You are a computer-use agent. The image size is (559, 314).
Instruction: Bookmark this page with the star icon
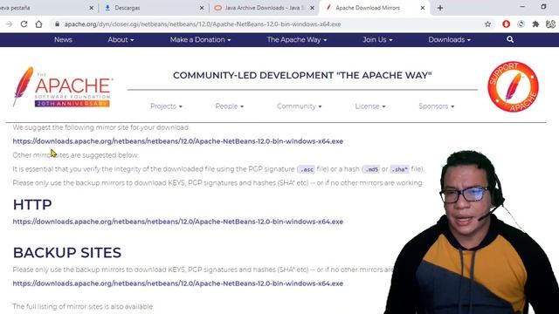pos(487,24)
